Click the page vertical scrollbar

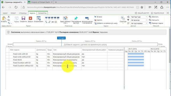click(x=170, y=46)
